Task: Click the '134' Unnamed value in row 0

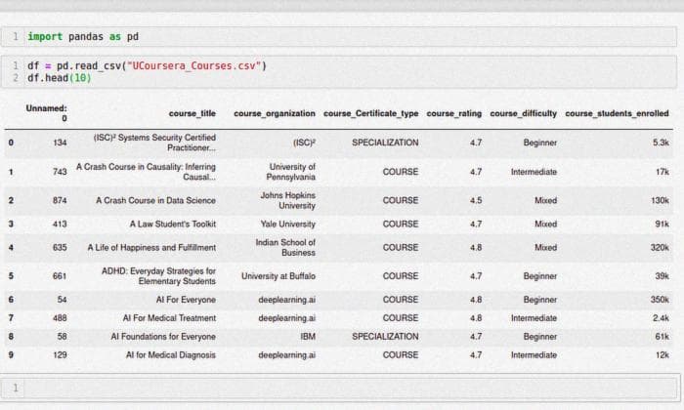Action: (60, 143)
